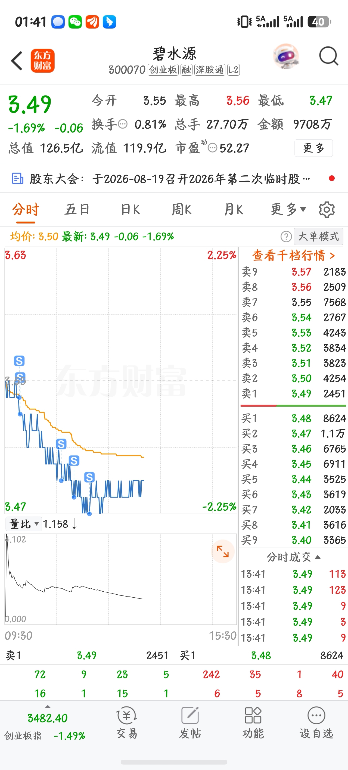Tap the 总值 126.5亿 market cap value
Screen dimensions: 348x770
(46, 148)
